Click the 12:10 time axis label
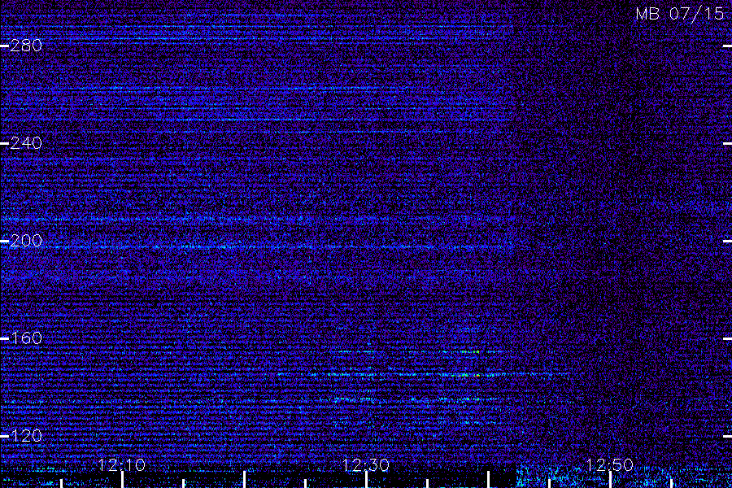732x488 pixels. 122,465
